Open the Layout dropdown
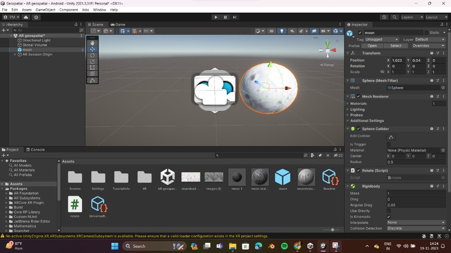Viewport: 451px width, 253px height. point(436,17)
